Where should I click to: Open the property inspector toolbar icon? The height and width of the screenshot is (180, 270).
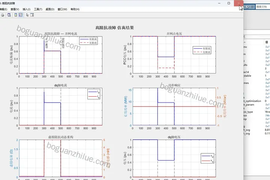32,15
